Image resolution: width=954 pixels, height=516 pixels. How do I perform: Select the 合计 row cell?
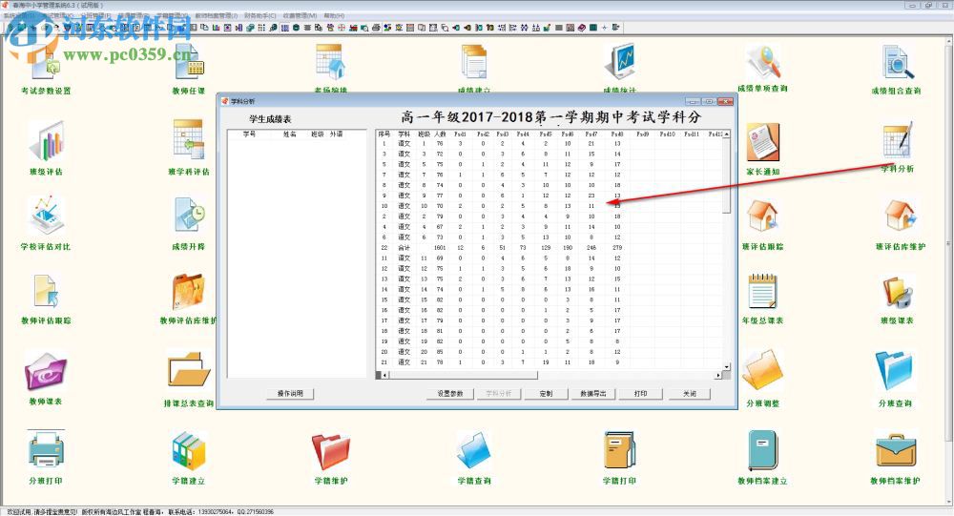404,248
